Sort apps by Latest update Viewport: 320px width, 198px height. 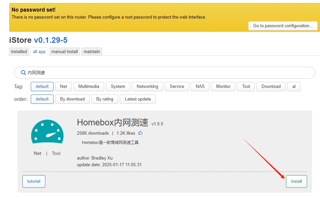[x=138, y=99]
